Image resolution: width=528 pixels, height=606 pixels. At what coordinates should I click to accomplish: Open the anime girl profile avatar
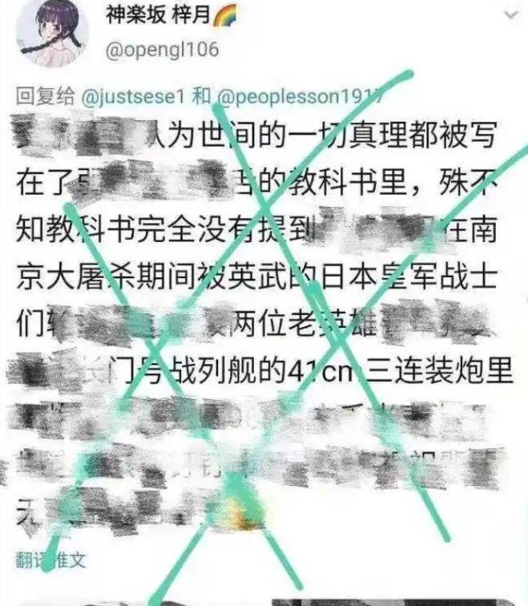pos(52,32)
